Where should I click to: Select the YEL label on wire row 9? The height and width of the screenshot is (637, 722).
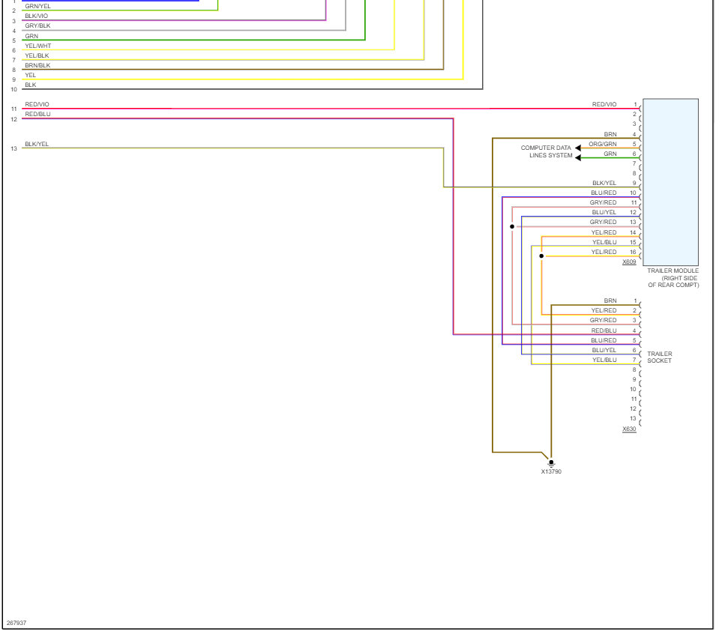(31, 75)
